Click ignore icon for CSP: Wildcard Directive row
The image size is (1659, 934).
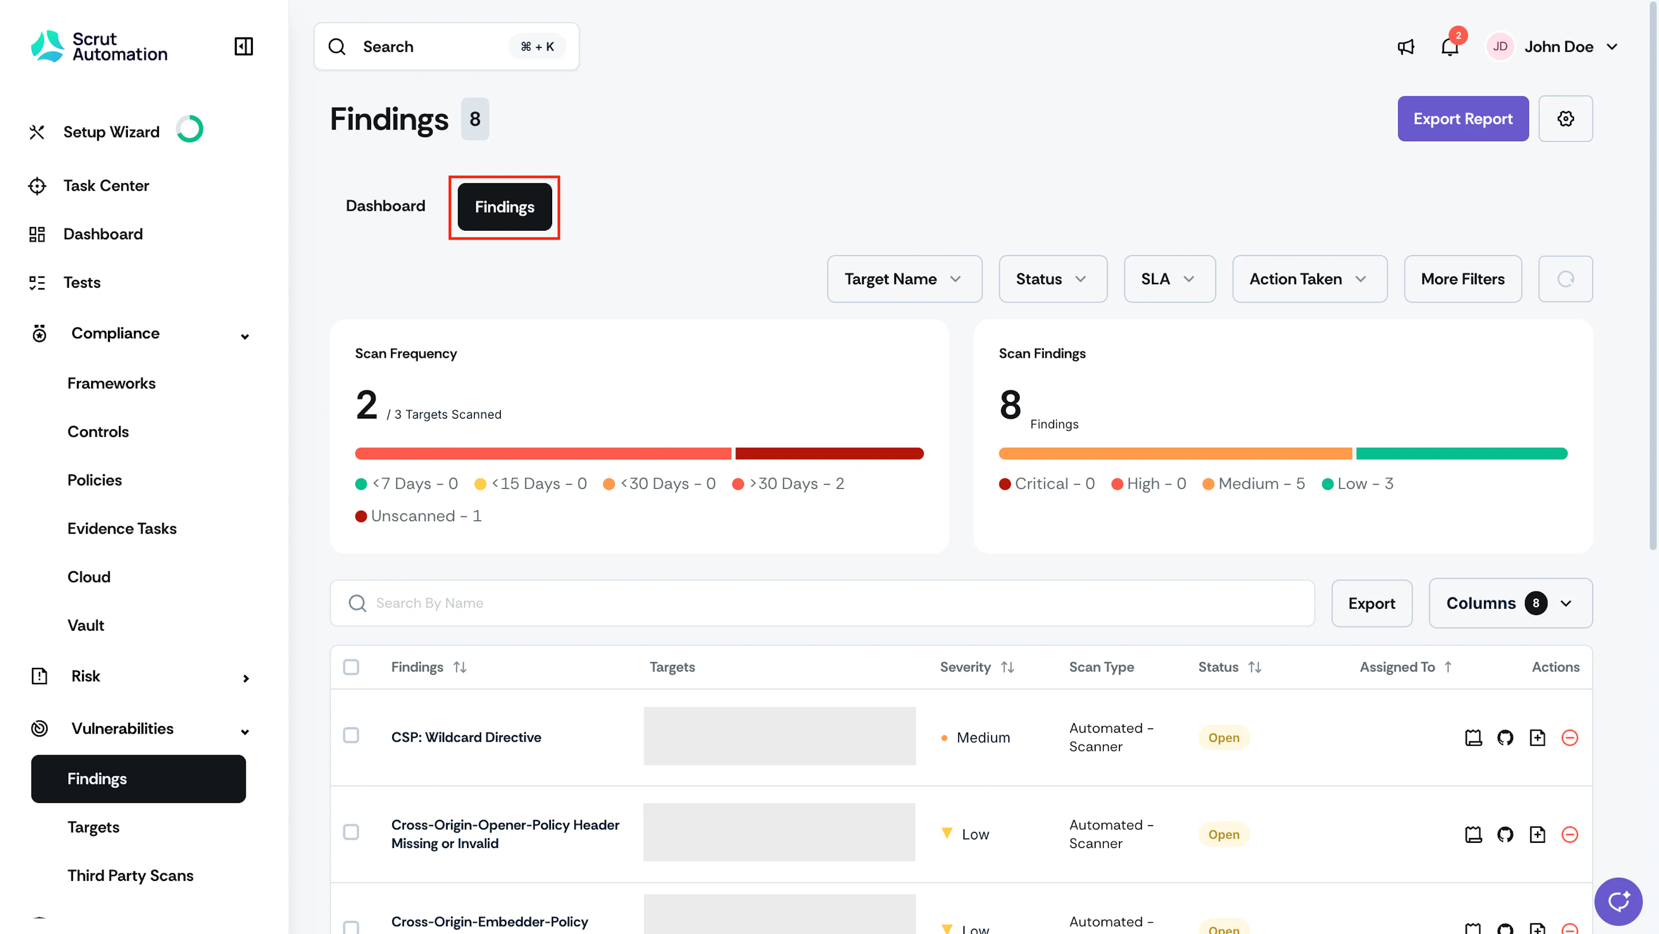pos(1570,737)
